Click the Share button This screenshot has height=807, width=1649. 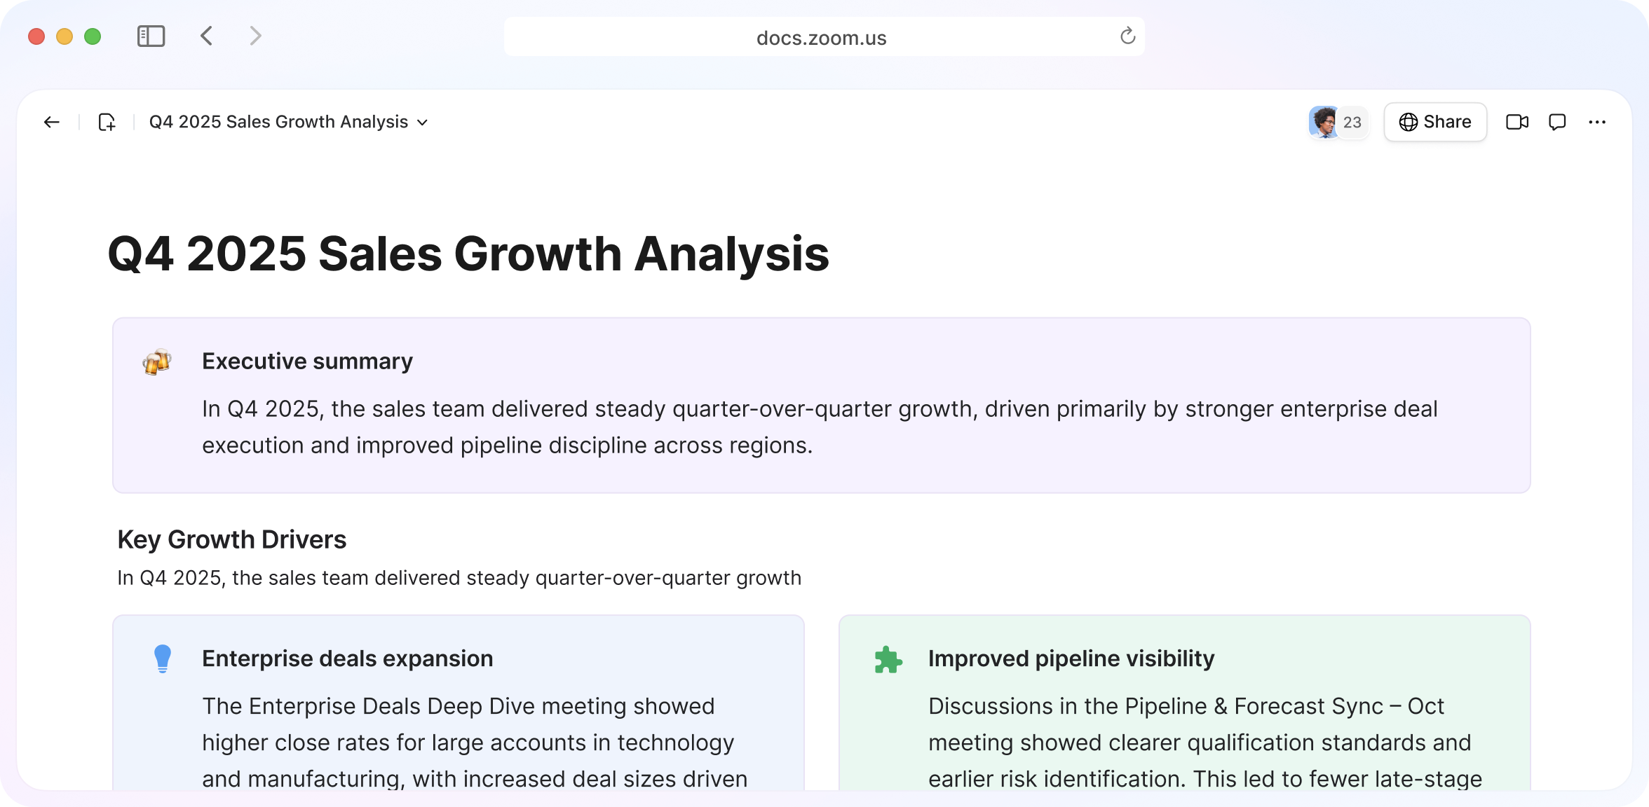(1435, 123)
